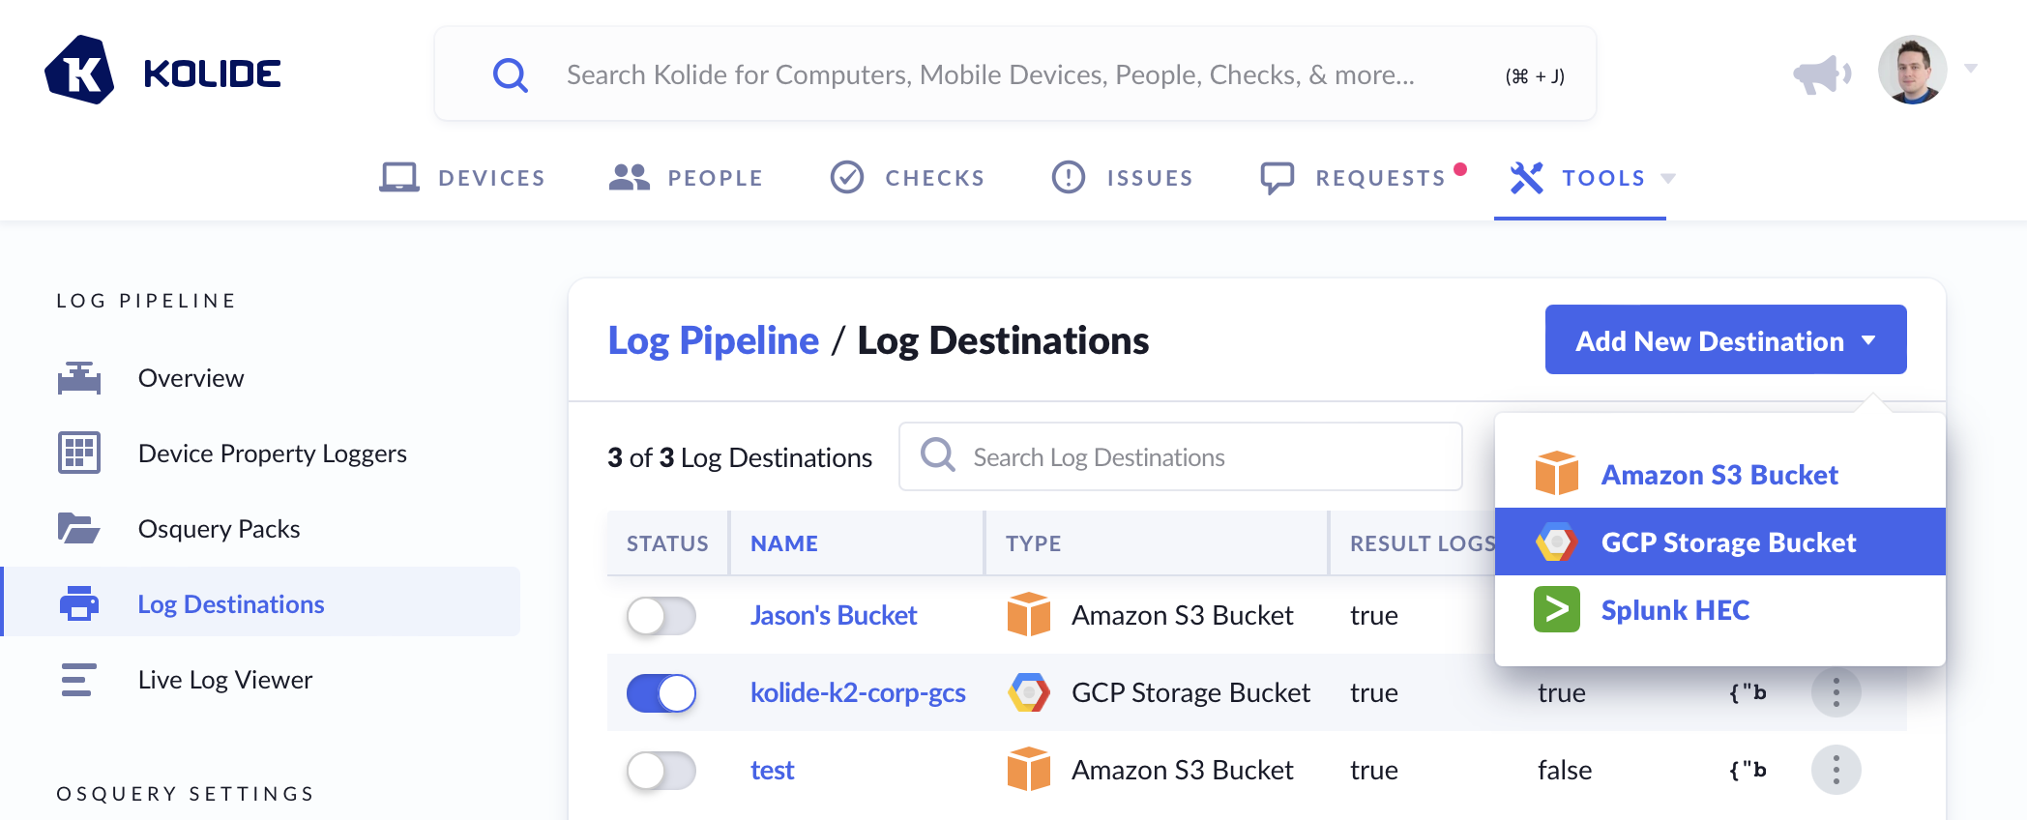Open the three-dot menu for test row
This screenshot has height=820, width=2027.
[1836, 770]
